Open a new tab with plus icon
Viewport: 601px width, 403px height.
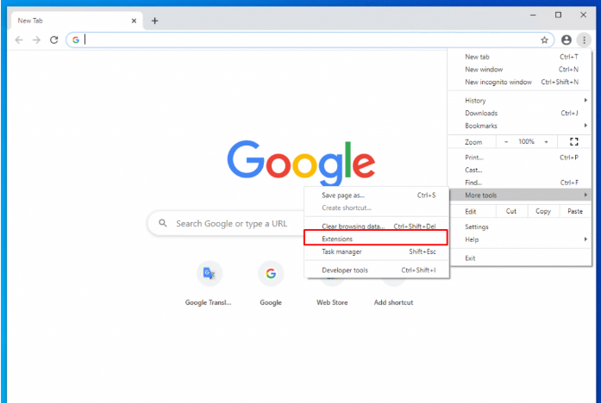(154, 21)
